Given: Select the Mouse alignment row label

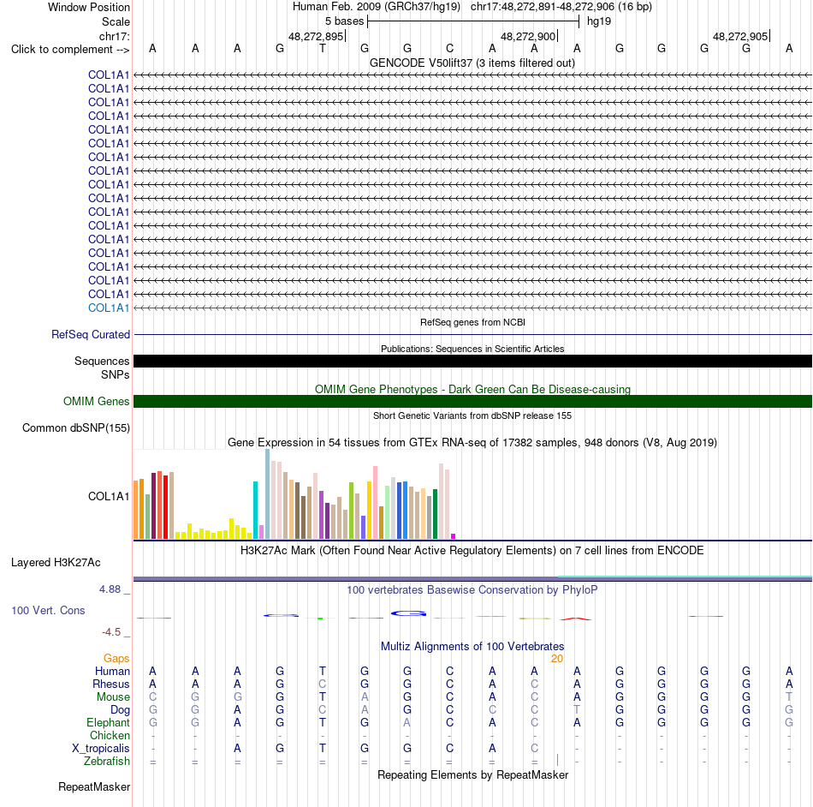Looking at the screenshot, I should coord(113,697).
